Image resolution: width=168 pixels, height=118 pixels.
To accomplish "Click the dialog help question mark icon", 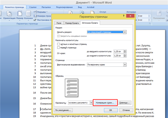I will pyautogui.click(x=124, y=16).
